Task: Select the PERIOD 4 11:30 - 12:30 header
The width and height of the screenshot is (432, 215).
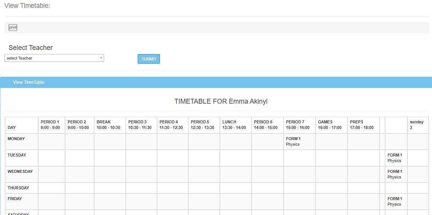Action: coord(172,125)
